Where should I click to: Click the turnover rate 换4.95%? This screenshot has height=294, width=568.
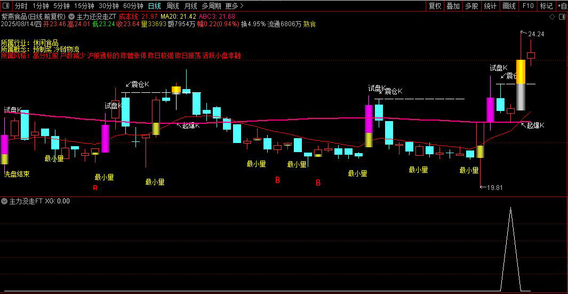tap(253, 25)
